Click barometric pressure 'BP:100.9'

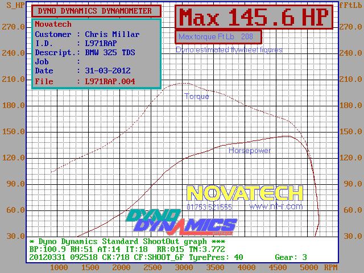47,250
